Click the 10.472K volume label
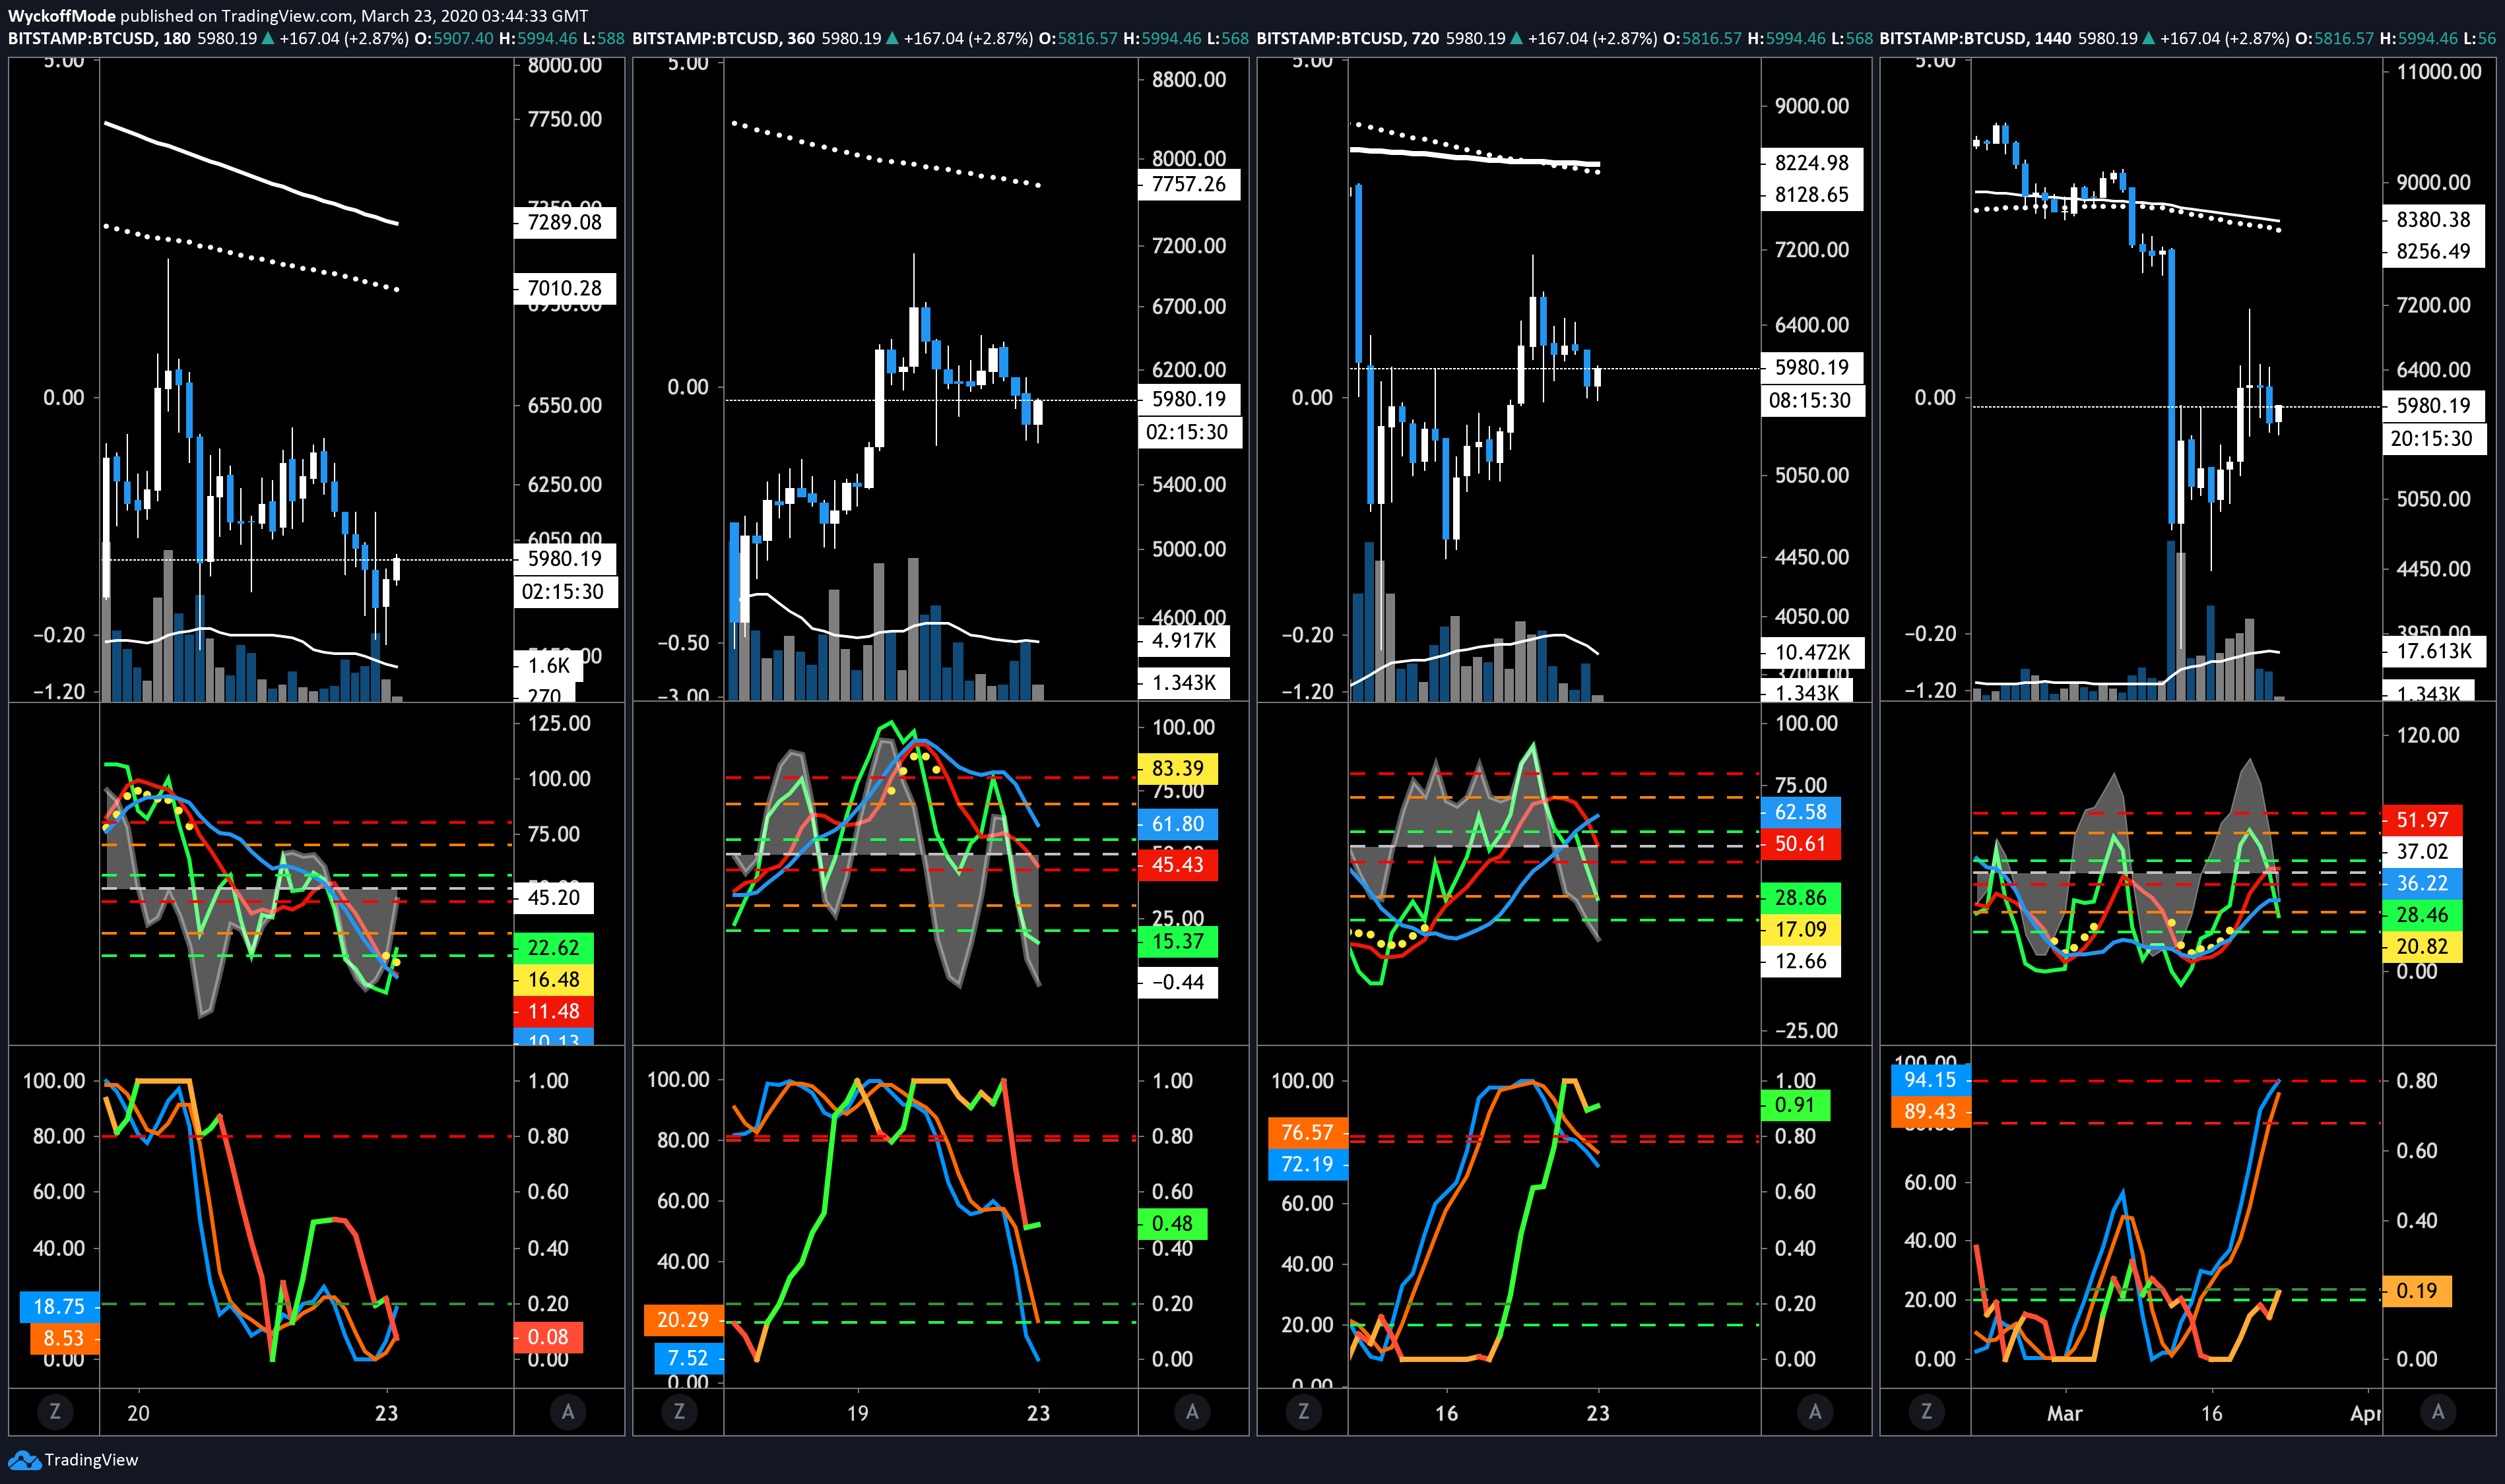The width and height of the screenshot is (2505, 1484). point(1811,652)
